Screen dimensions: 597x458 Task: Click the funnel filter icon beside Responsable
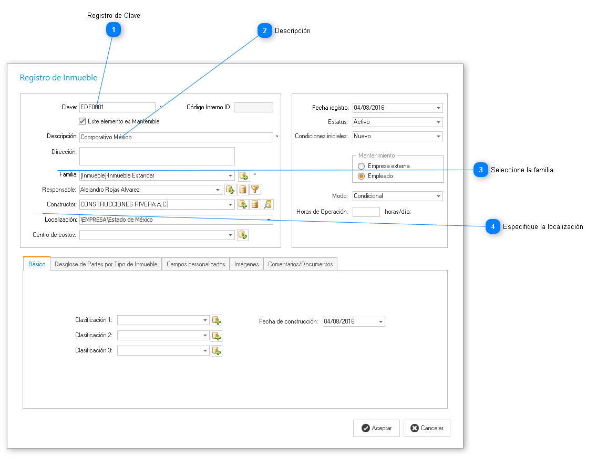[255, 190]
